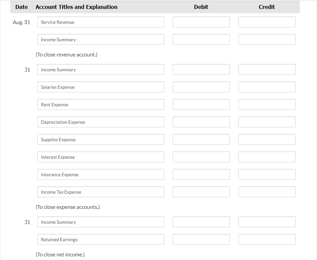This screenshot has height=260, width=317.
Task: Click the Rent Expense account field
Action: click(x=100, y=104)
